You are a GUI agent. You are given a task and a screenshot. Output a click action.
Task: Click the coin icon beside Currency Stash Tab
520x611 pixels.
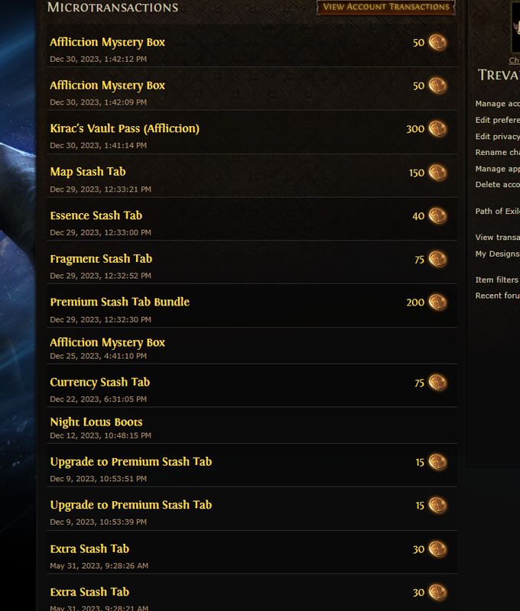pyautogui.click(x=437, y=383)
